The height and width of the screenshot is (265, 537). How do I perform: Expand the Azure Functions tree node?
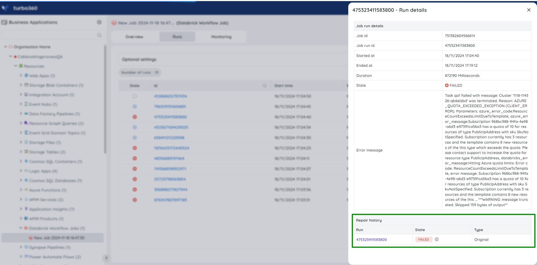(21, 190)
